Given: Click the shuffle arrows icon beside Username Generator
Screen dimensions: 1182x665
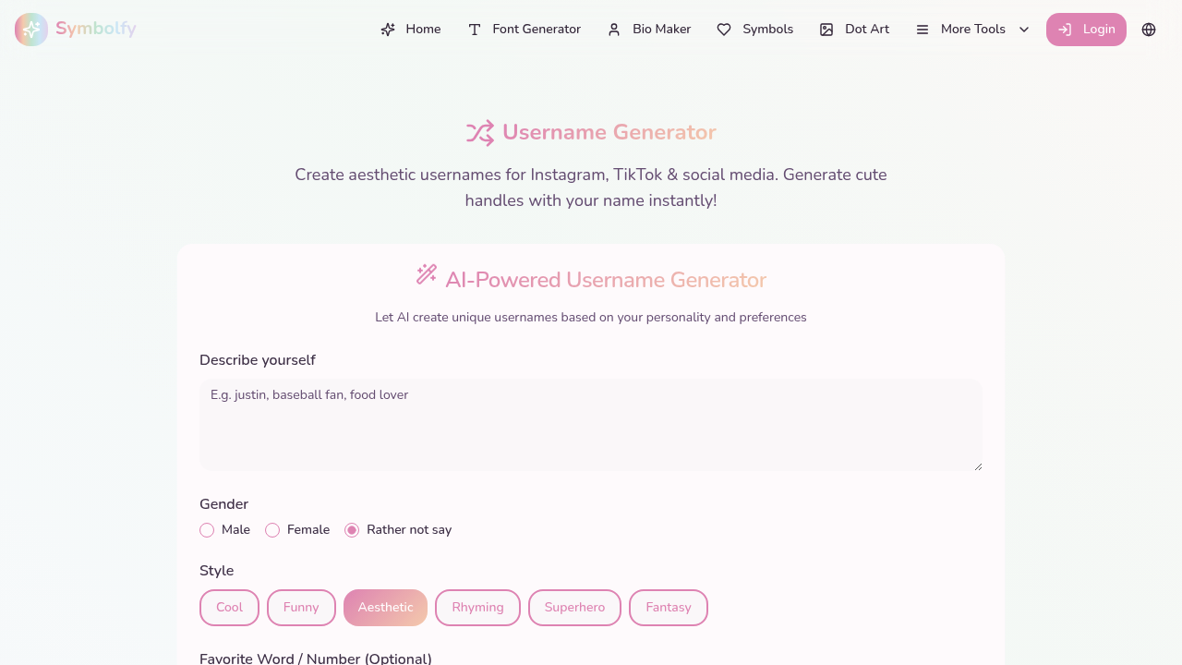Looking at the screenshot, I should (480, 132).
